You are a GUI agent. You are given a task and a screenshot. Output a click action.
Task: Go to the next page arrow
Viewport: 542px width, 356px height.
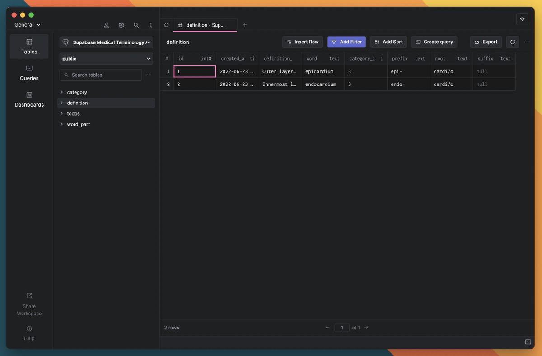click(366, 328)
